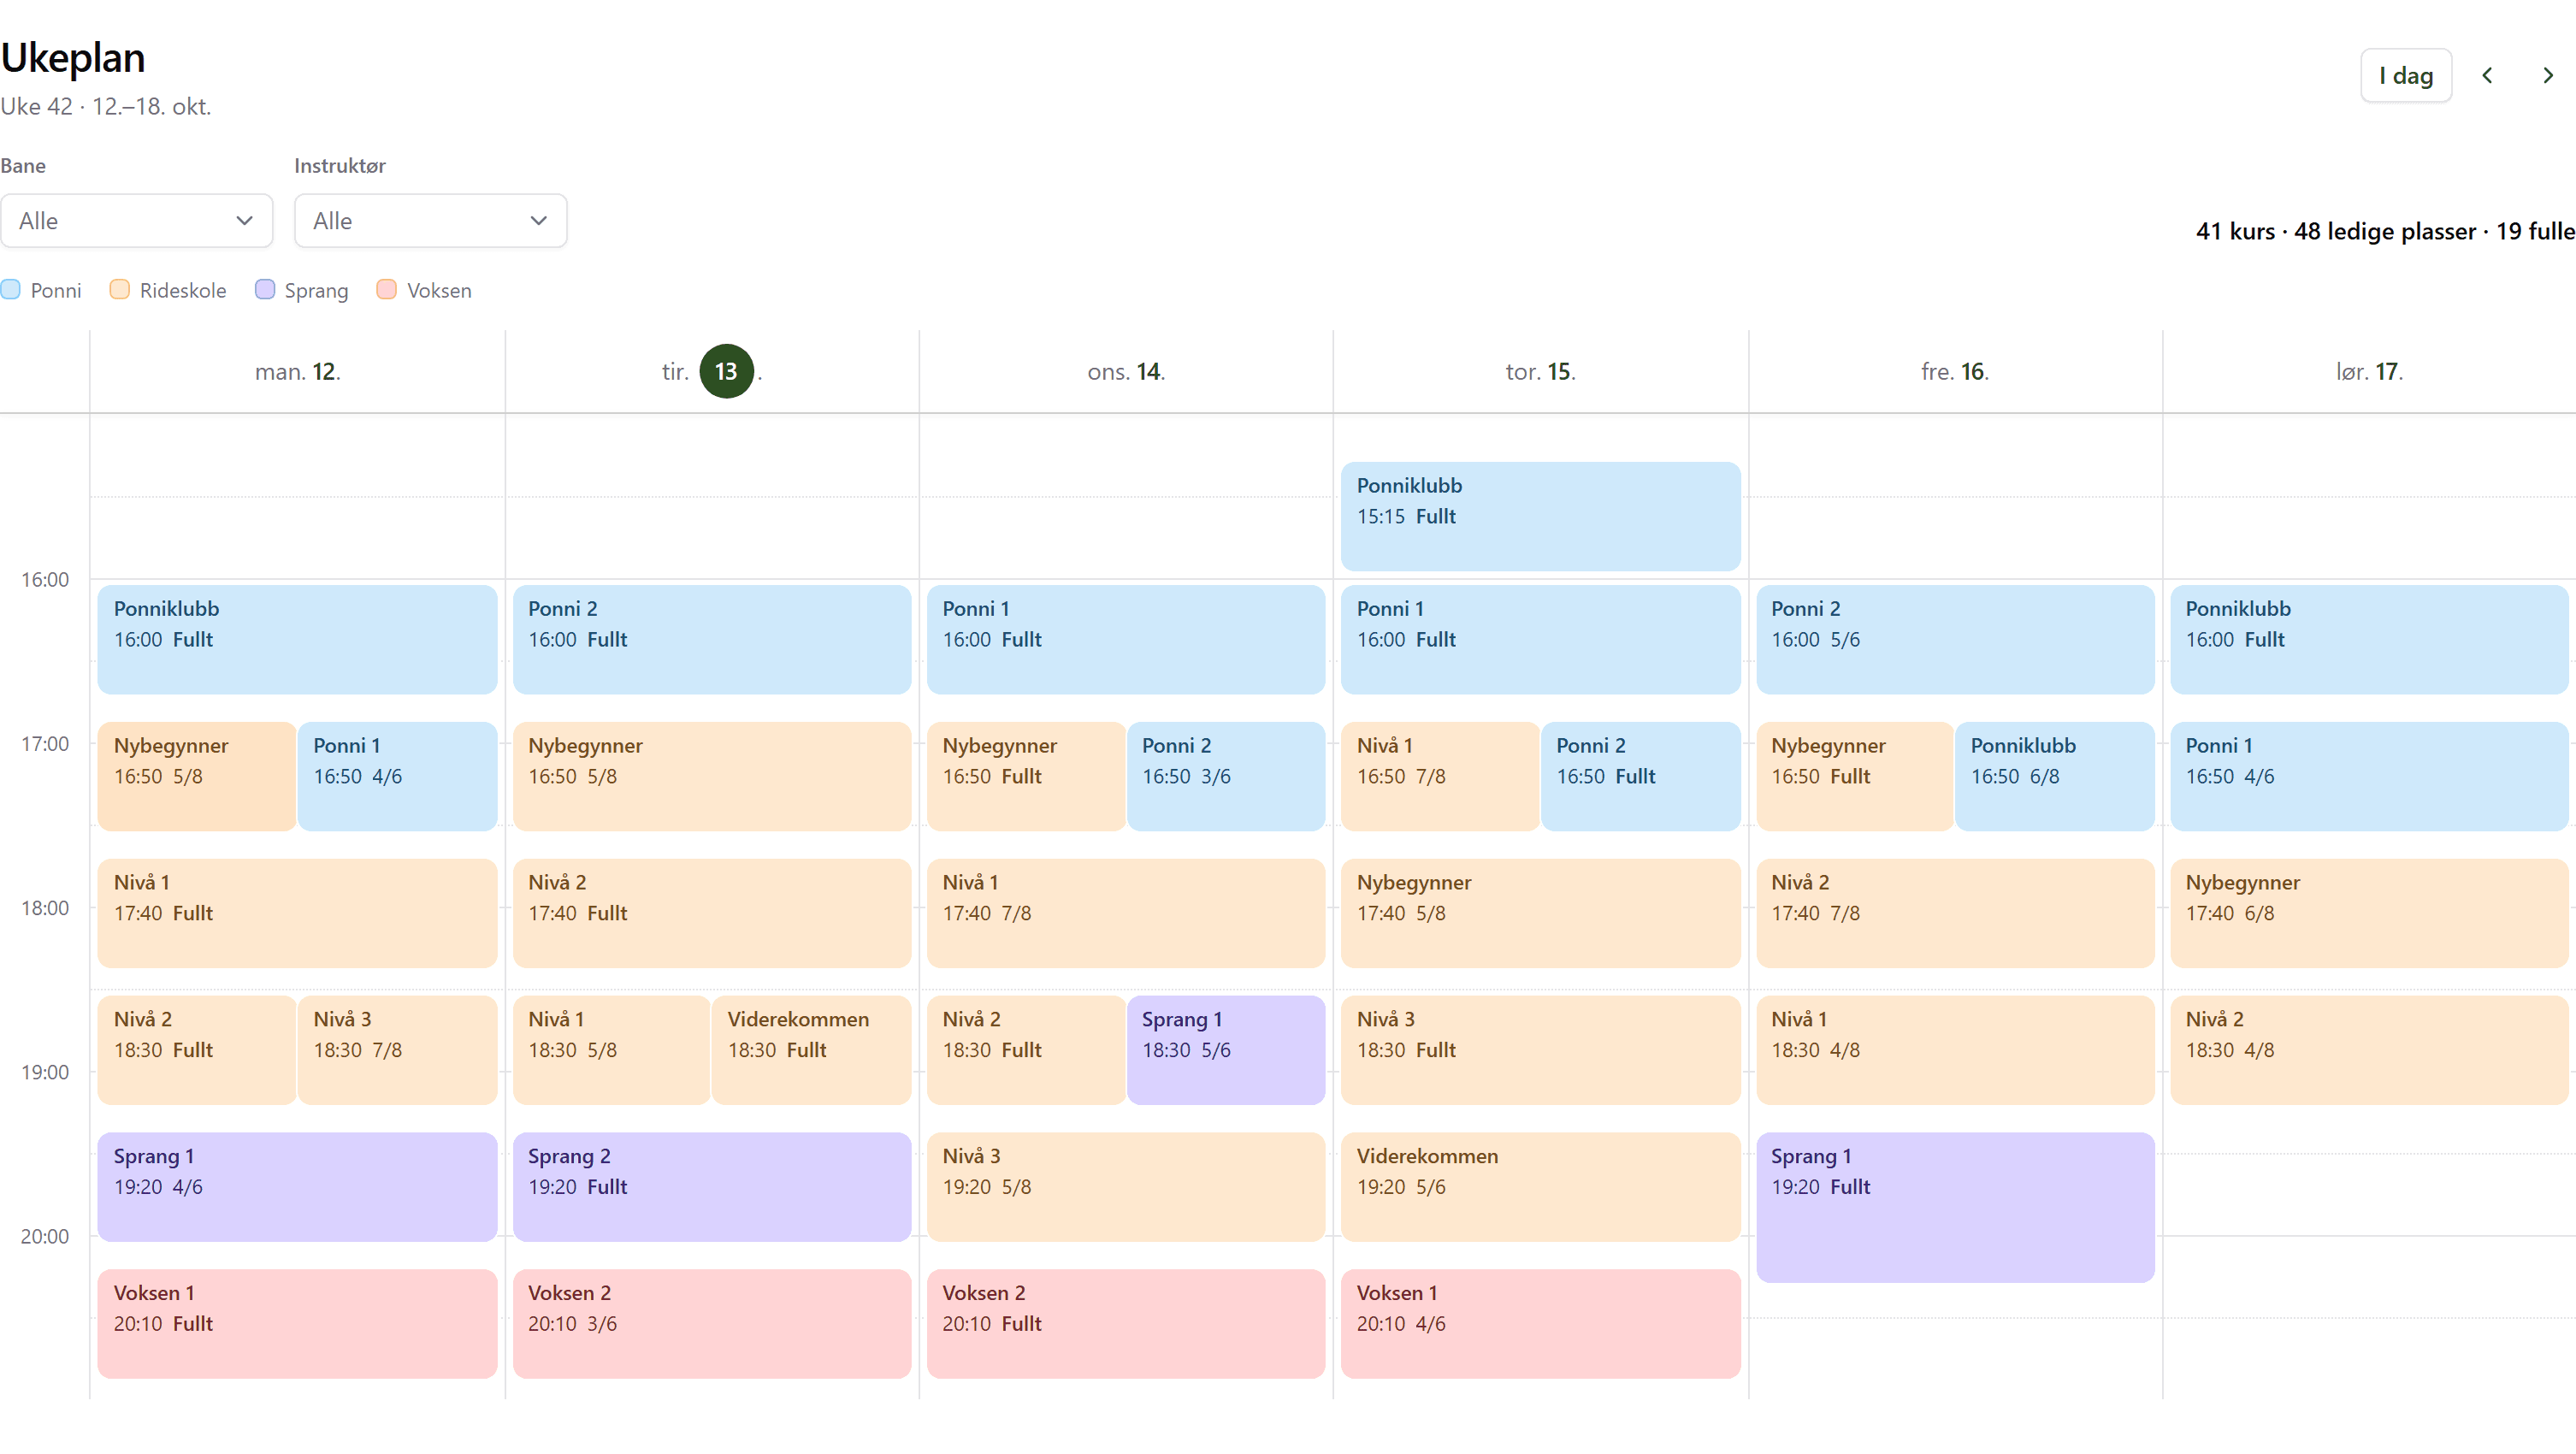Image resolution: width=2576 pixels, height=1454 pixels.
Task: Open Tuesday Sprang 2 19:20 Fullt course
Action: point(712,1187)
